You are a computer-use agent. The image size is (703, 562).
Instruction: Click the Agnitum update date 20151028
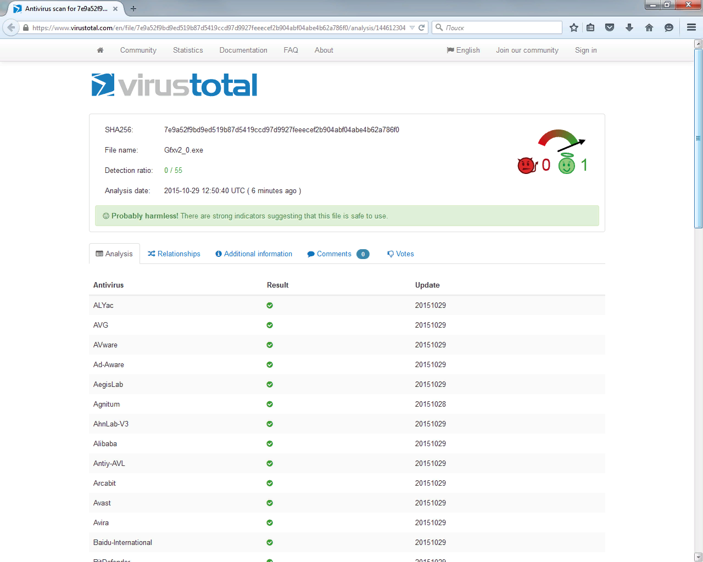pyautogui.click(x=431, y=404)
